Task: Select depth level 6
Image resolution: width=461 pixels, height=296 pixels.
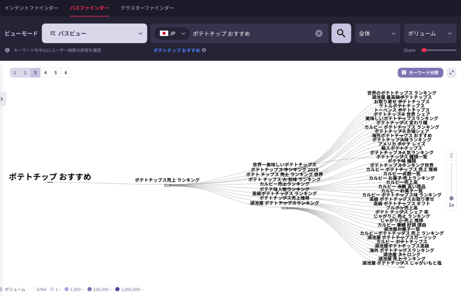Action: click(66, 73)
